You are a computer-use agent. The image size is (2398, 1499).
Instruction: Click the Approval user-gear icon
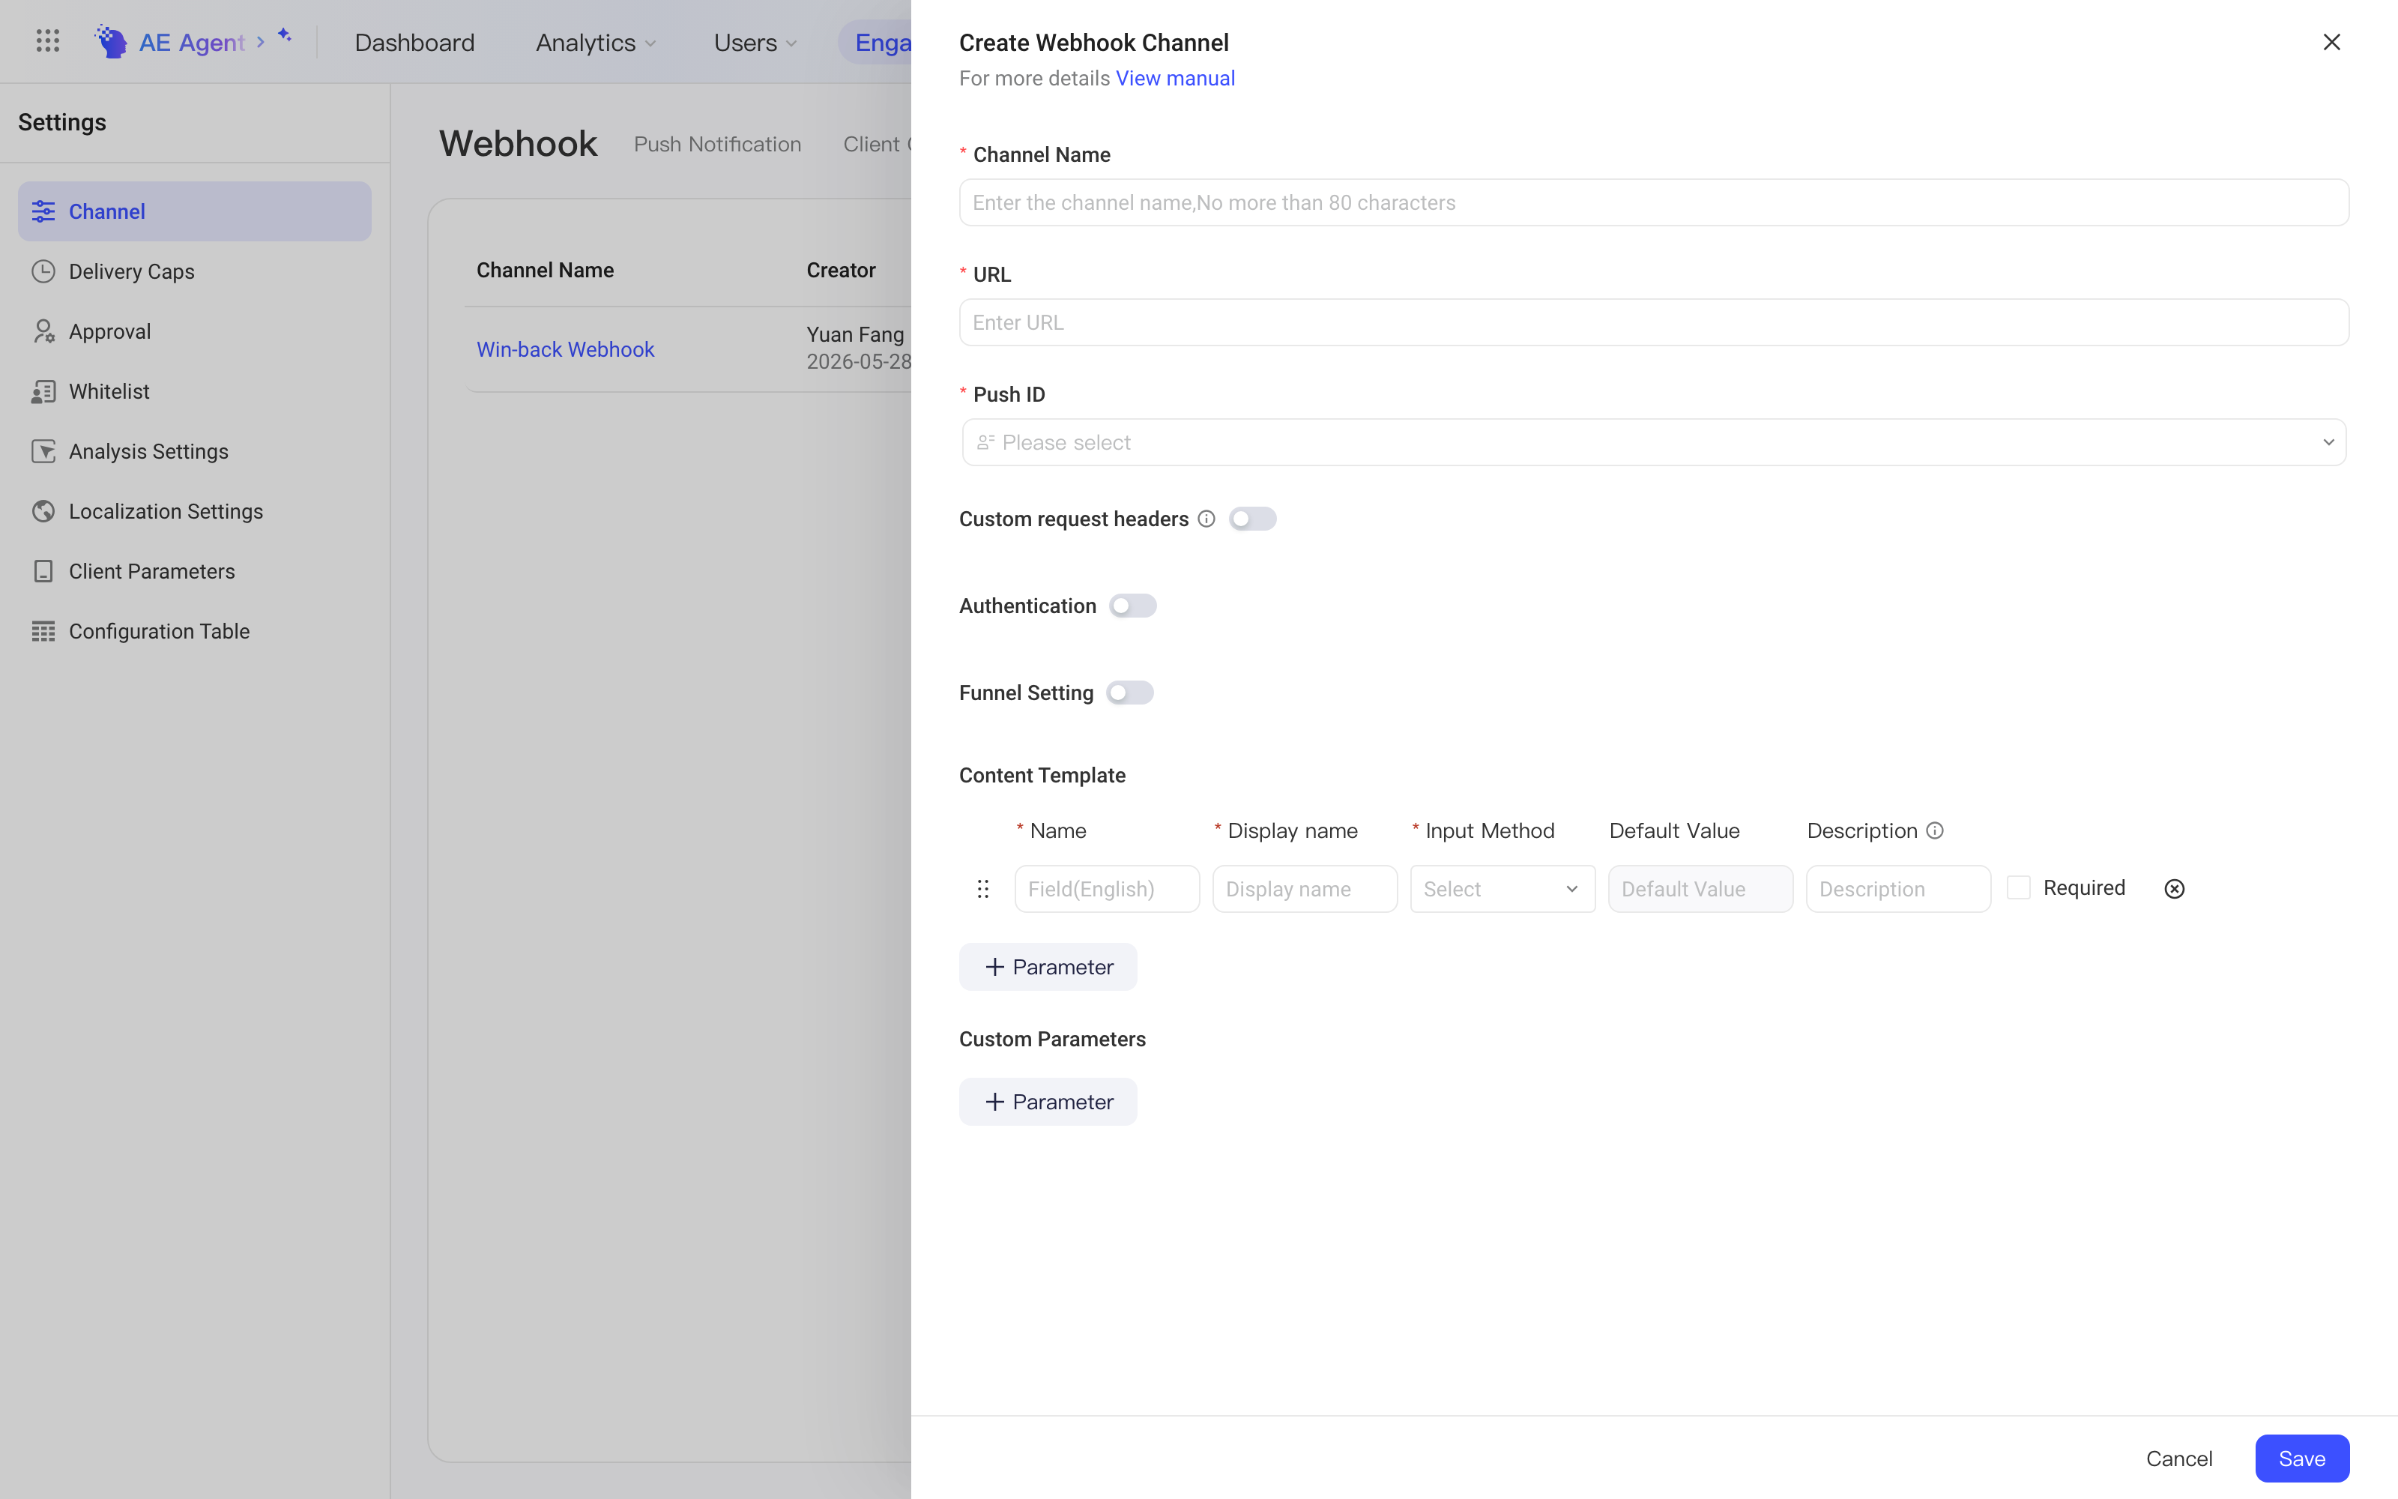[43, 331]
